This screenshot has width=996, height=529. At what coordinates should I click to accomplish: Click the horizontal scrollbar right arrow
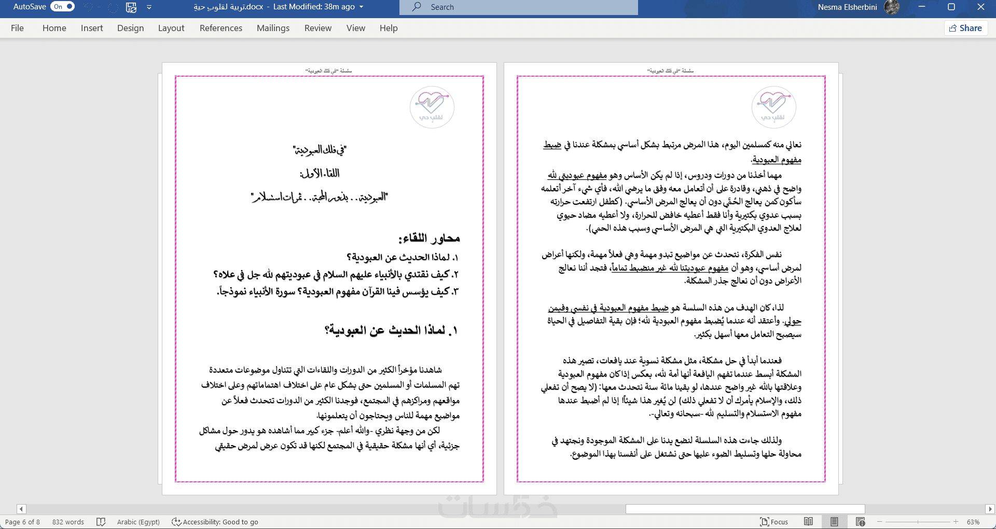[x=990, y=509]
